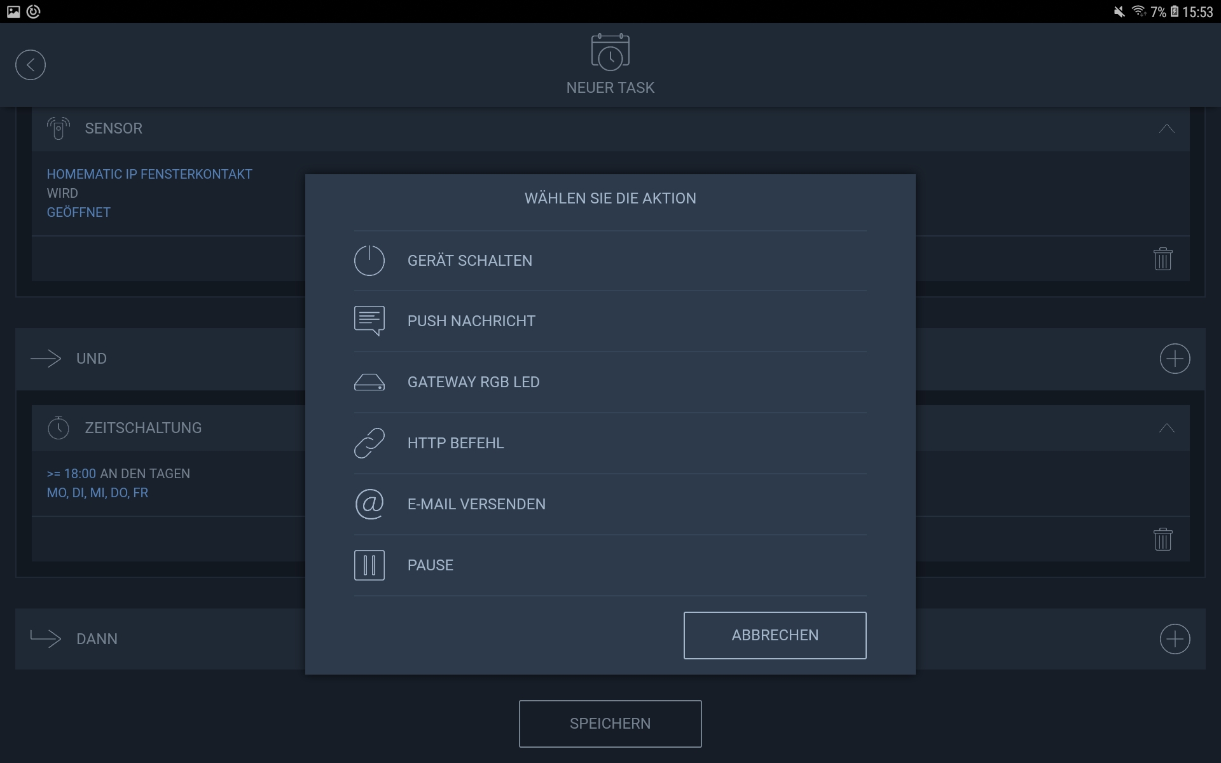
Task: Delete the Sensor condition with trash icon
Action: pyautogui.click(x=1162, y=259)
